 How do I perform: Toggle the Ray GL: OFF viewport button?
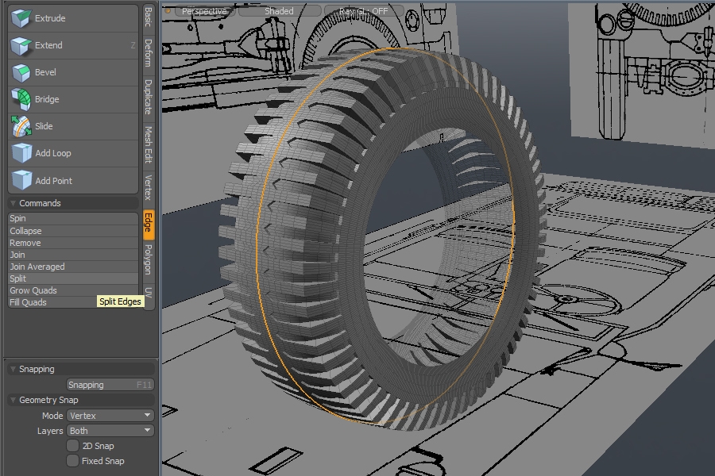point(363,11)
